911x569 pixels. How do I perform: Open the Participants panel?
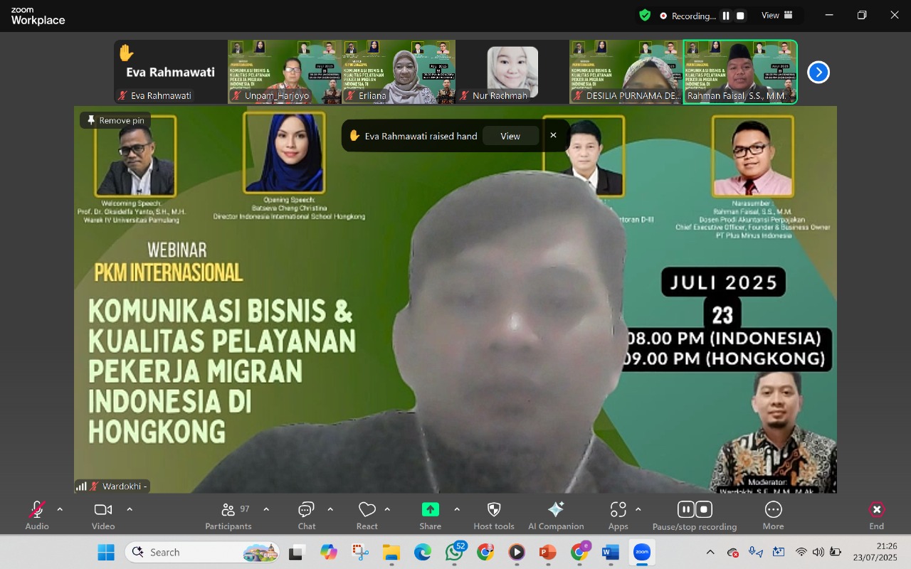click(228, 516)
